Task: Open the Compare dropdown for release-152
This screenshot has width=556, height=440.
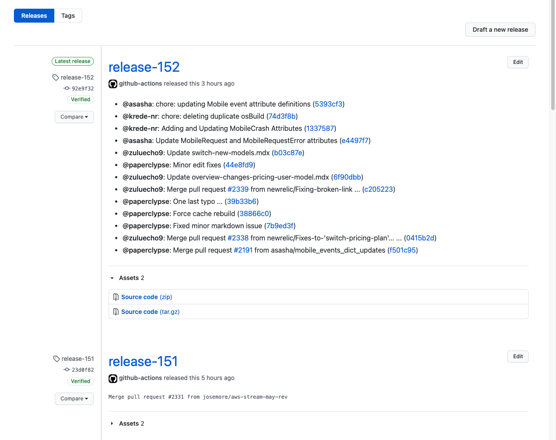Action: tap(74, 117)
